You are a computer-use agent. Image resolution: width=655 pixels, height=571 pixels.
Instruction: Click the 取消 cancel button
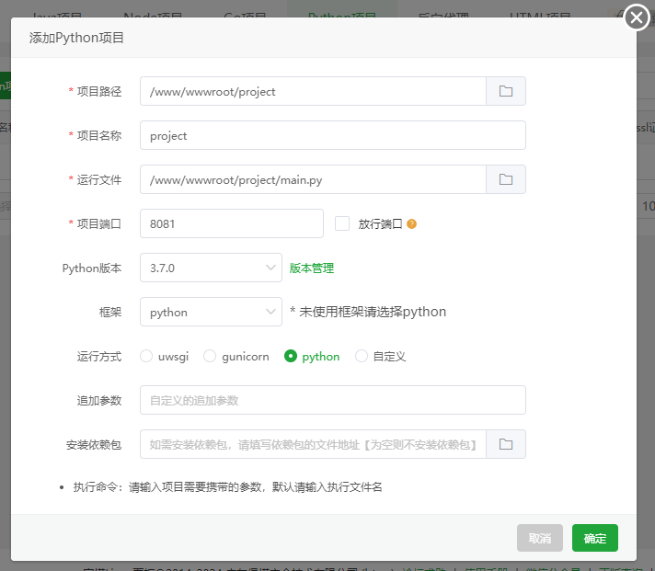coord(540,538)
